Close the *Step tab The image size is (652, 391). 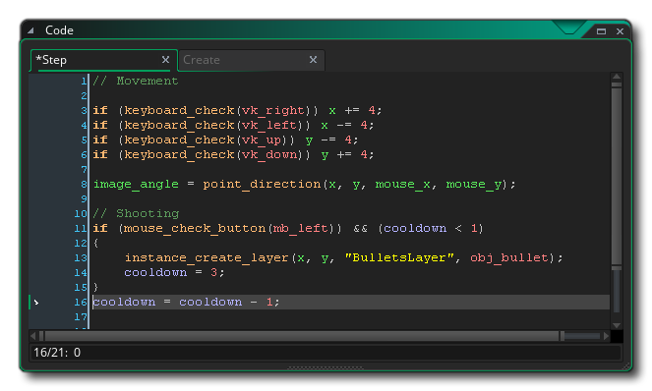(165, 60)
